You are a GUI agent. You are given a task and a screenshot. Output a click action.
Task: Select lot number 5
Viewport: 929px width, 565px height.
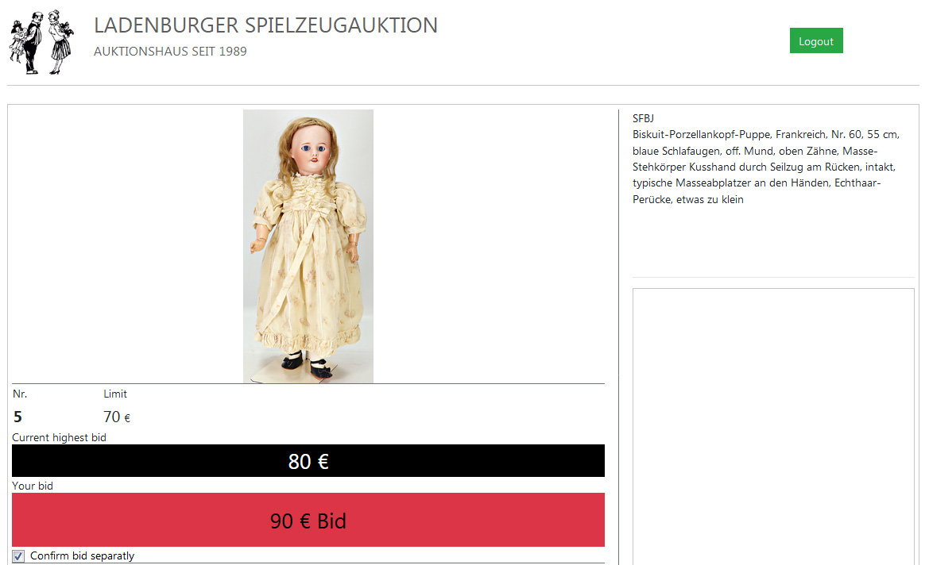click(17, 417)
